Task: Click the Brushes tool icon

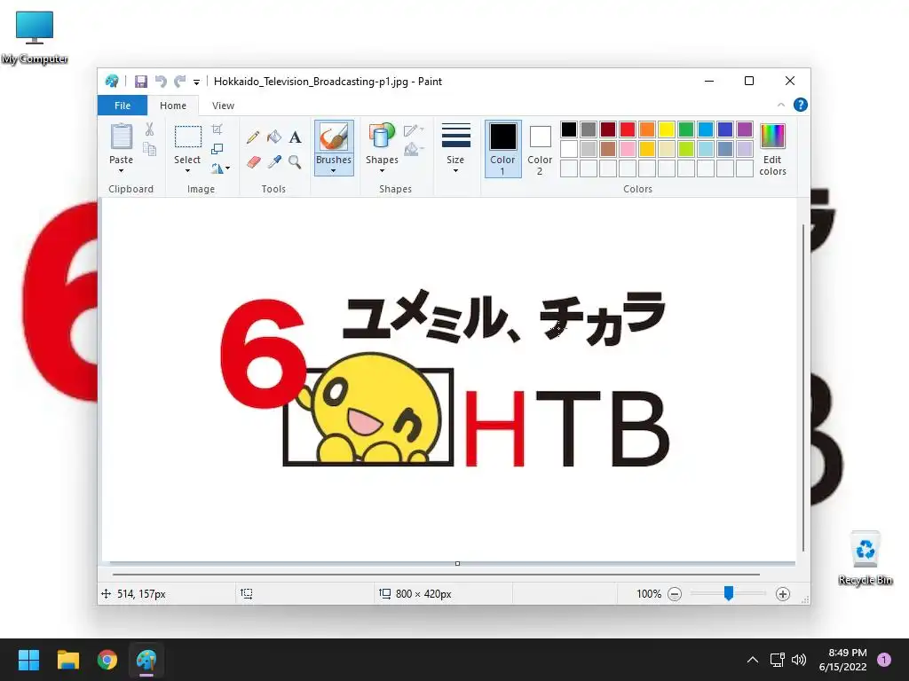Action: pos(334,137)
